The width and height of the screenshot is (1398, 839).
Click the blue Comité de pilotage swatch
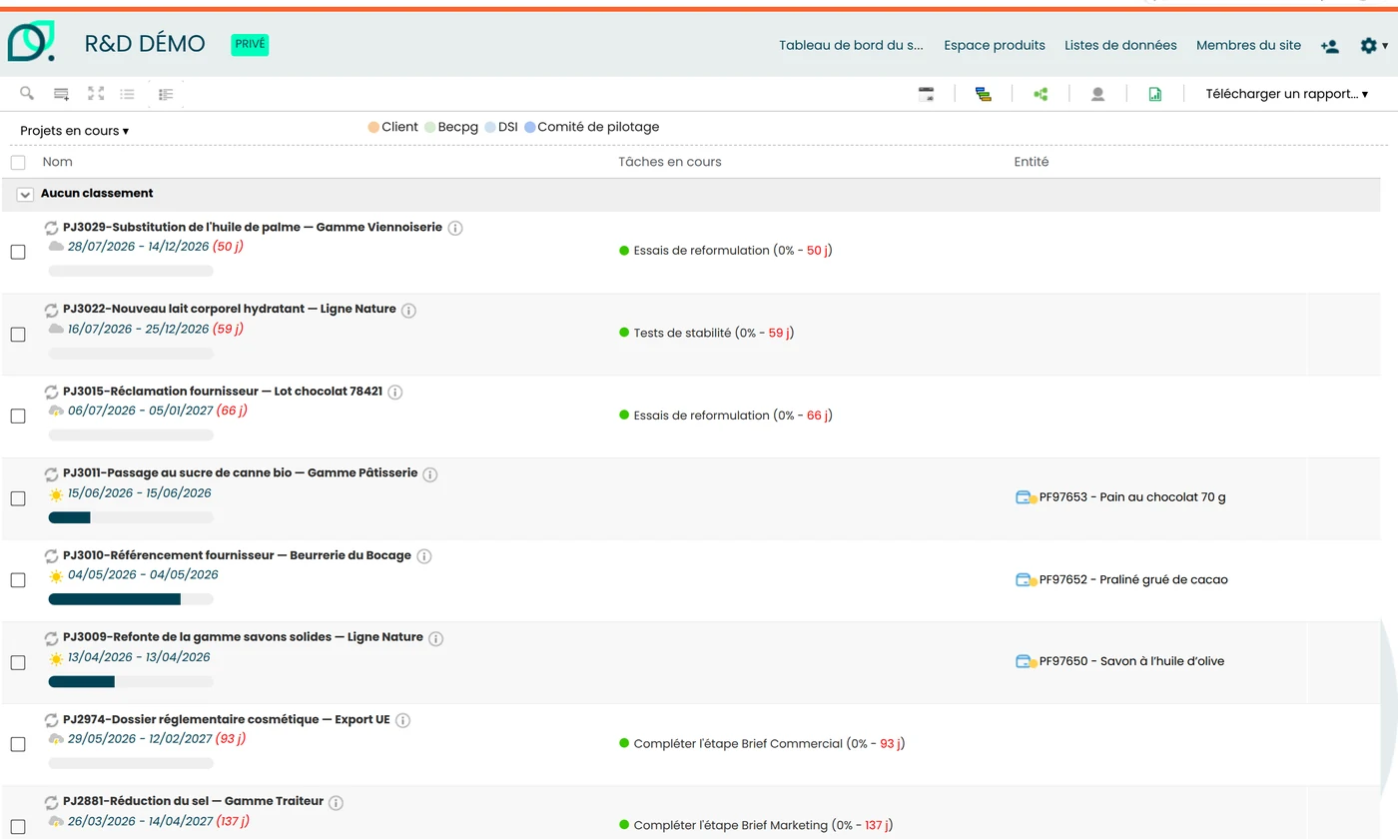click(x=530, y=127)
